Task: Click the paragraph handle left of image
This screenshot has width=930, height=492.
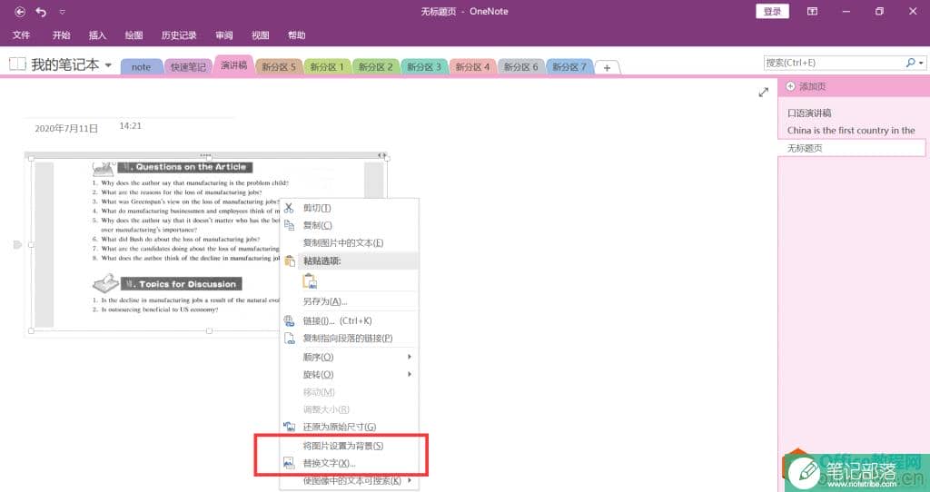Action: click(x=17, y=244)
